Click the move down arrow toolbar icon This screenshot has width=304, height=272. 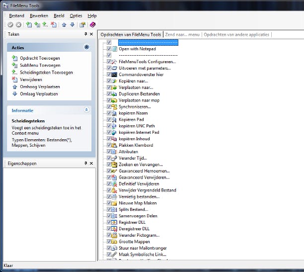tap(73, 25)
